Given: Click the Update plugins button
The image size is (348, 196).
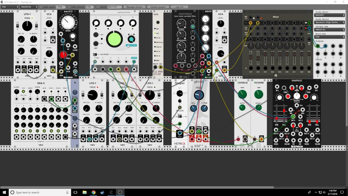Looking at the screenshot, I should tap(158, 7).
